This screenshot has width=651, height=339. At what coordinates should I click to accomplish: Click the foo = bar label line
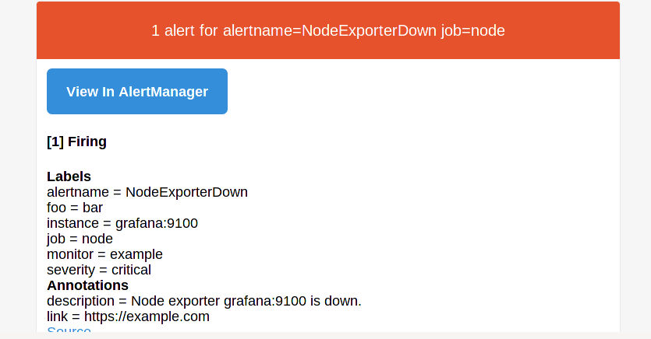pyautogui.click(x=75, y=208)
